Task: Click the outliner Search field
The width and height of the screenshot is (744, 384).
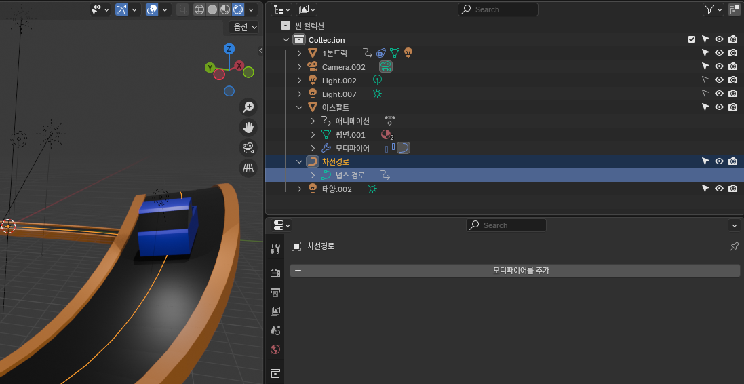Action: click(498, 9)
